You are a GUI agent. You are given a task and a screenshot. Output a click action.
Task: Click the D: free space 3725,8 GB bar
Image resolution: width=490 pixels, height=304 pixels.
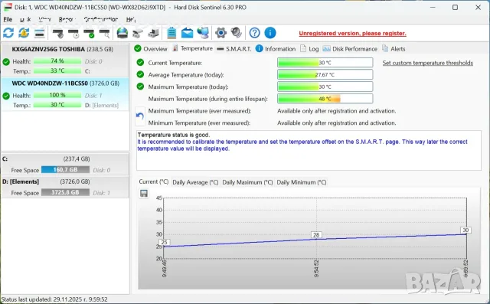[x=65, y=192]
